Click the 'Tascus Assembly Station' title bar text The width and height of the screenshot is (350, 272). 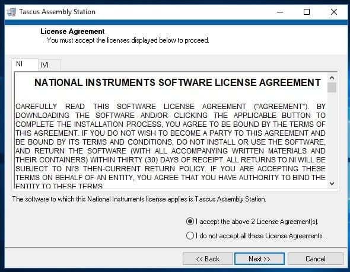click(x=57, y=12)
